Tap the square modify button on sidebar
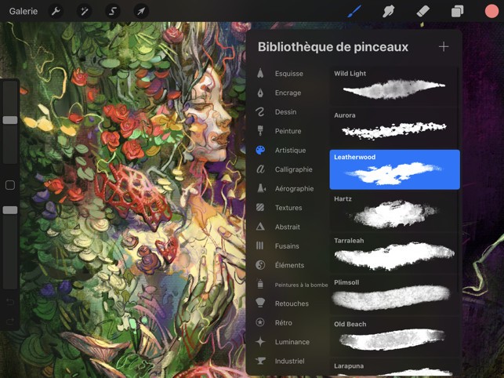Image resolution: width=504 pixels, height=378 pixels. coord(10,185)
